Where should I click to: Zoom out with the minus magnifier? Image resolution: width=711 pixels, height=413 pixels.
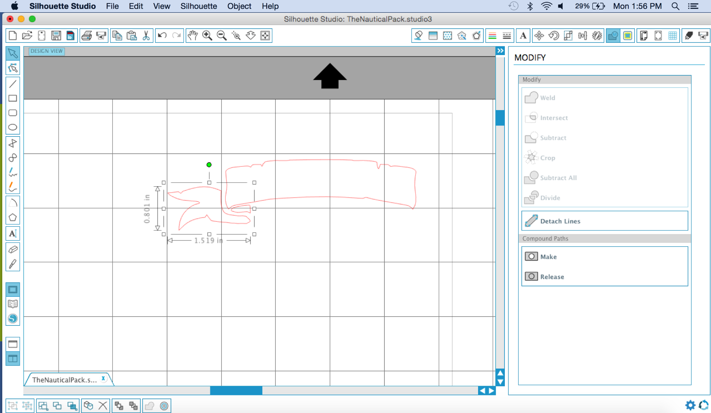coord(222,36)
